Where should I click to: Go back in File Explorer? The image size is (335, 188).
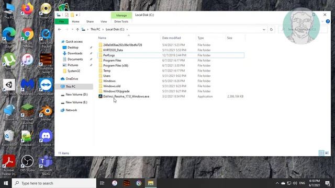click(59, 29)
